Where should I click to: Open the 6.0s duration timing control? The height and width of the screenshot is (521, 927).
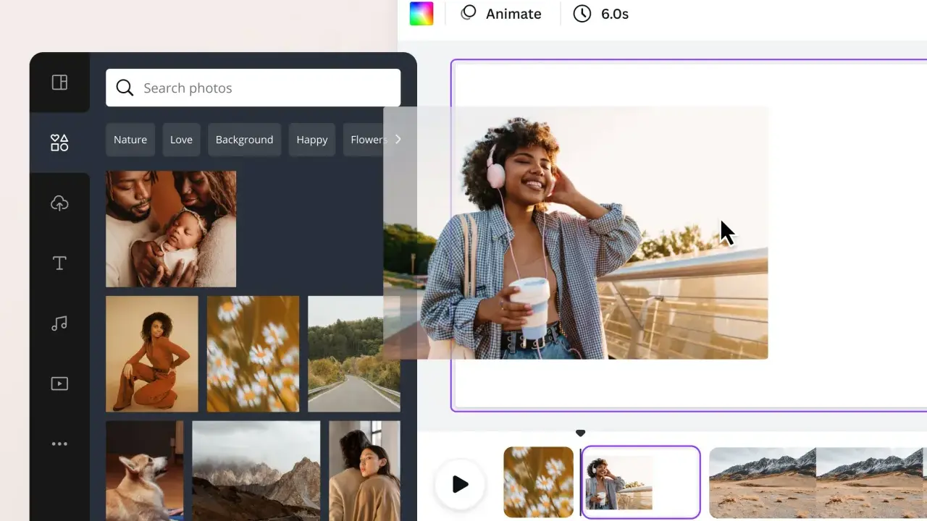click(601, 14)
